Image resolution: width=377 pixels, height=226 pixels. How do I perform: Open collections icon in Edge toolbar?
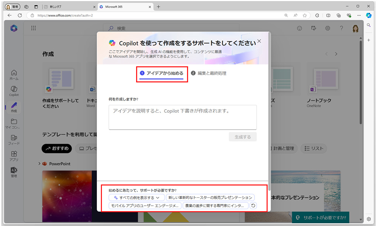[339, 15]
